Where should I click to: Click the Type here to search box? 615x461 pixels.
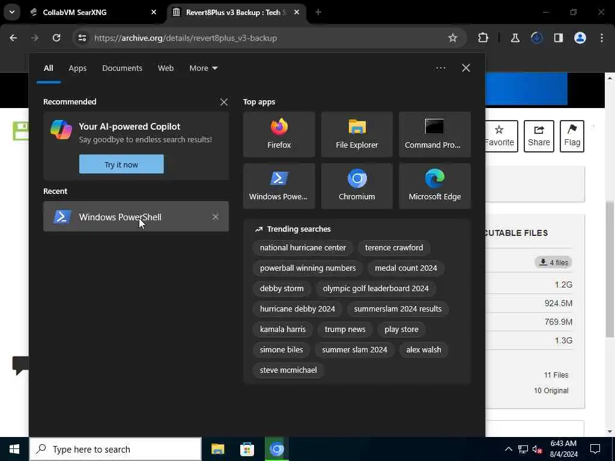pyautogui.click(x=115, y=449)
